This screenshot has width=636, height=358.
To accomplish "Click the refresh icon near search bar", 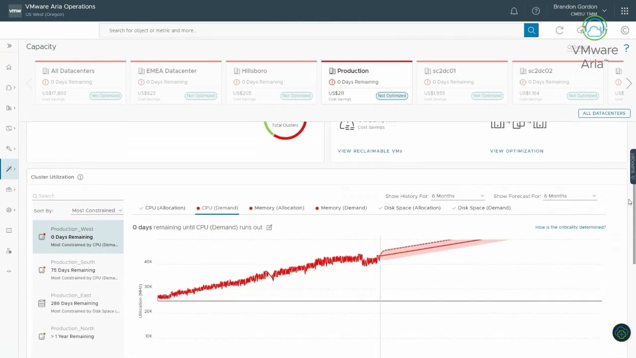I will tap(559, 30).
